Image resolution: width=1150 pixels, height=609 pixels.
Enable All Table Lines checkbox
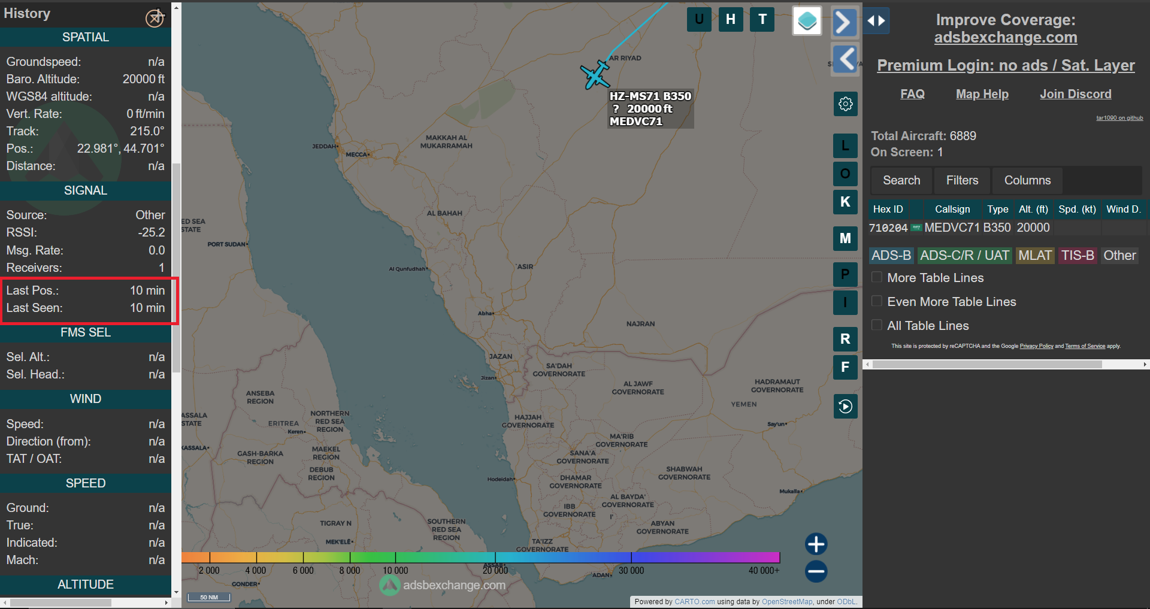coord(877,325)
